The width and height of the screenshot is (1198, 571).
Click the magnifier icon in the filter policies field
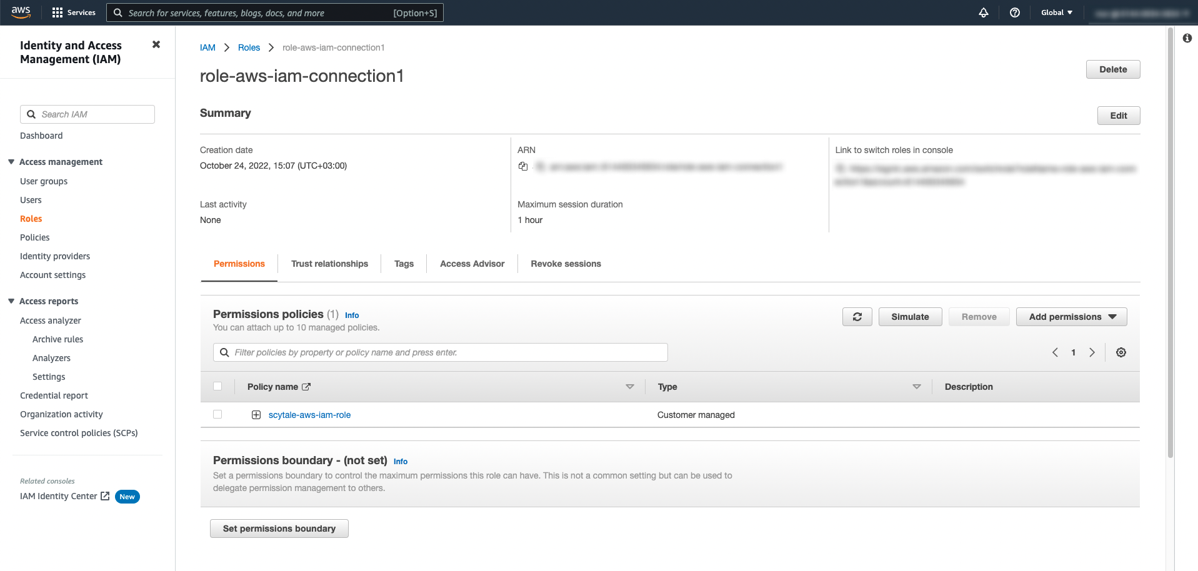224,352
